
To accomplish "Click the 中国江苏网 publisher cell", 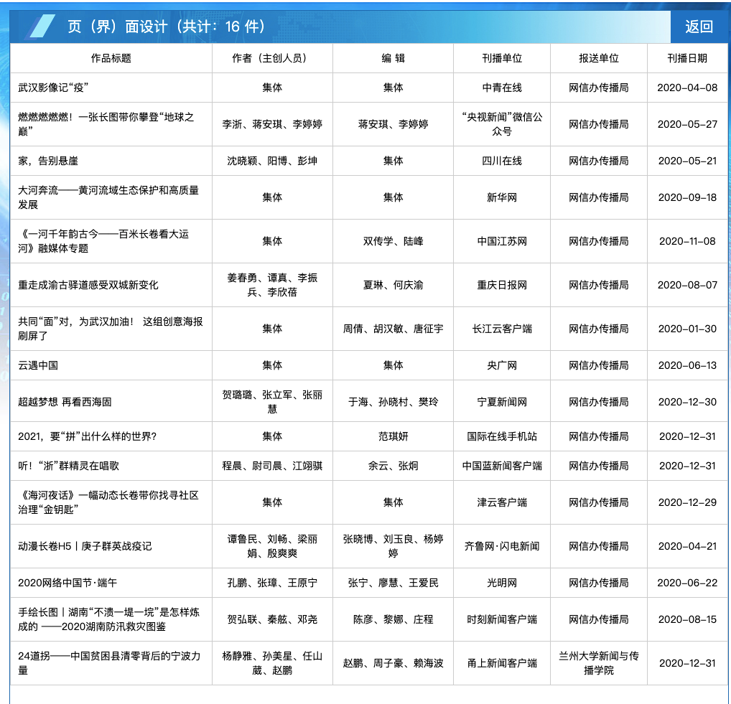I will point(502,241).
